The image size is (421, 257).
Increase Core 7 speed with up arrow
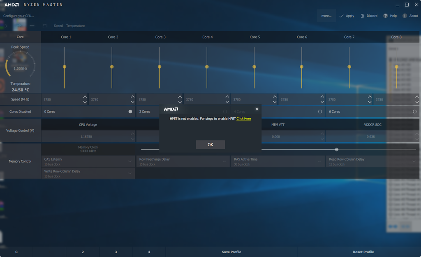pos(370,96)
